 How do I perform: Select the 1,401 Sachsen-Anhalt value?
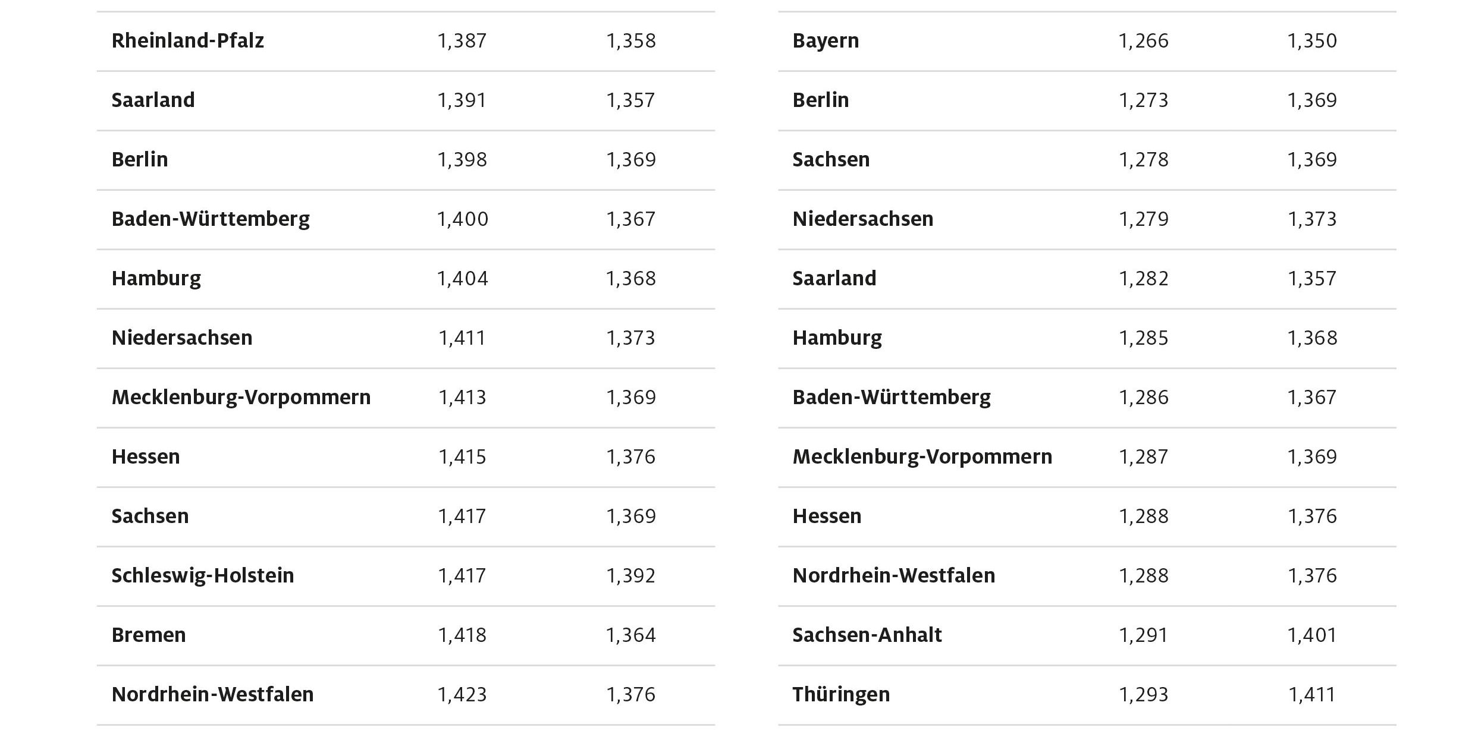[x=1312, y=635]
